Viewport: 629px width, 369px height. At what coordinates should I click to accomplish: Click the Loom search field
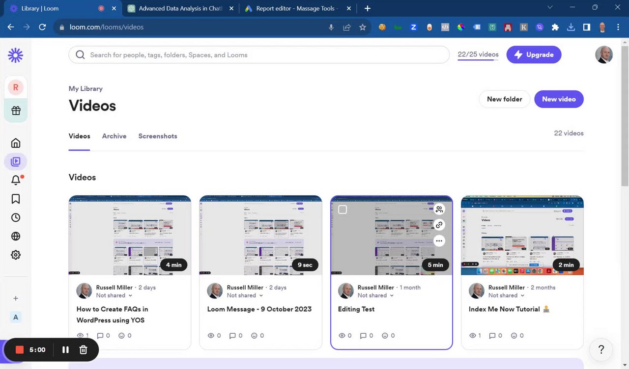(x=259, y=55)
